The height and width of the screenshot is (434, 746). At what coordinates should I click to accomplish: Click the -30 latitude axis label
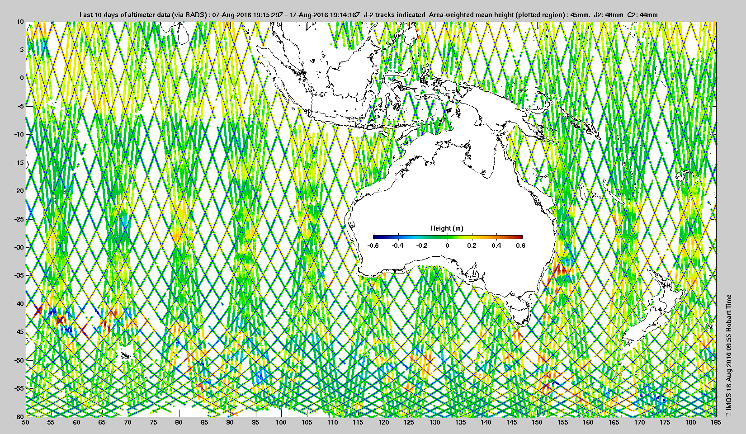(x=19, y=247)
